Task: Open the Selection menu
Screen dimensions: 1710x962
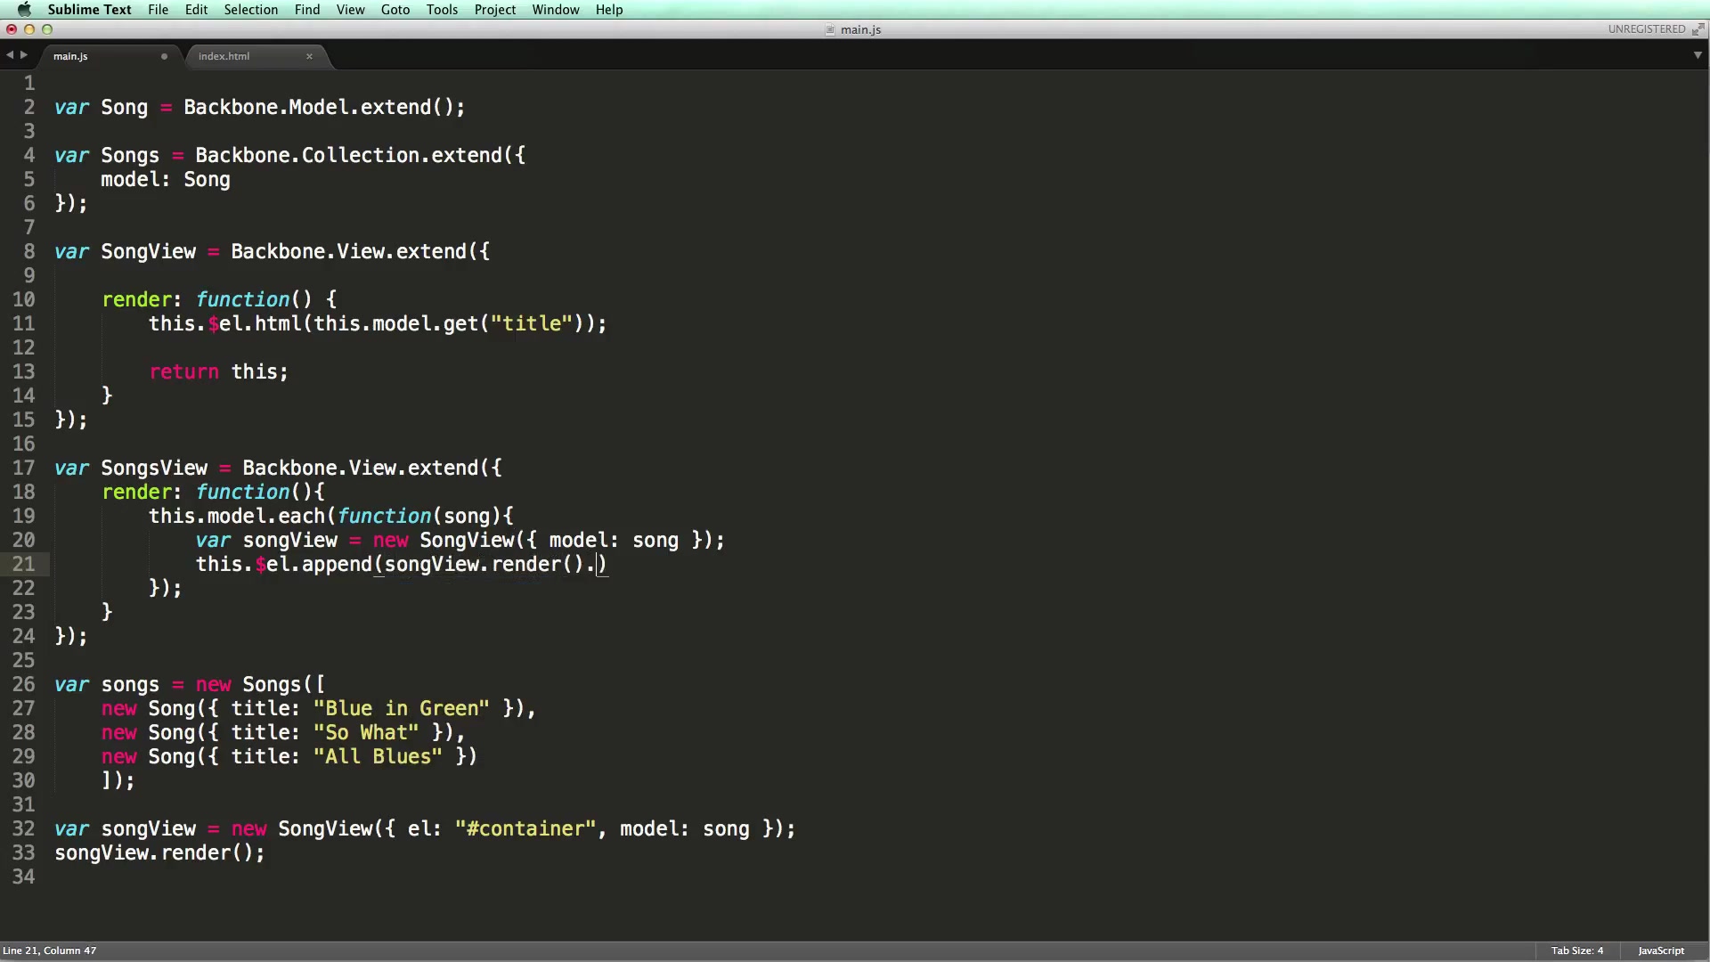Action: point(250,10)
